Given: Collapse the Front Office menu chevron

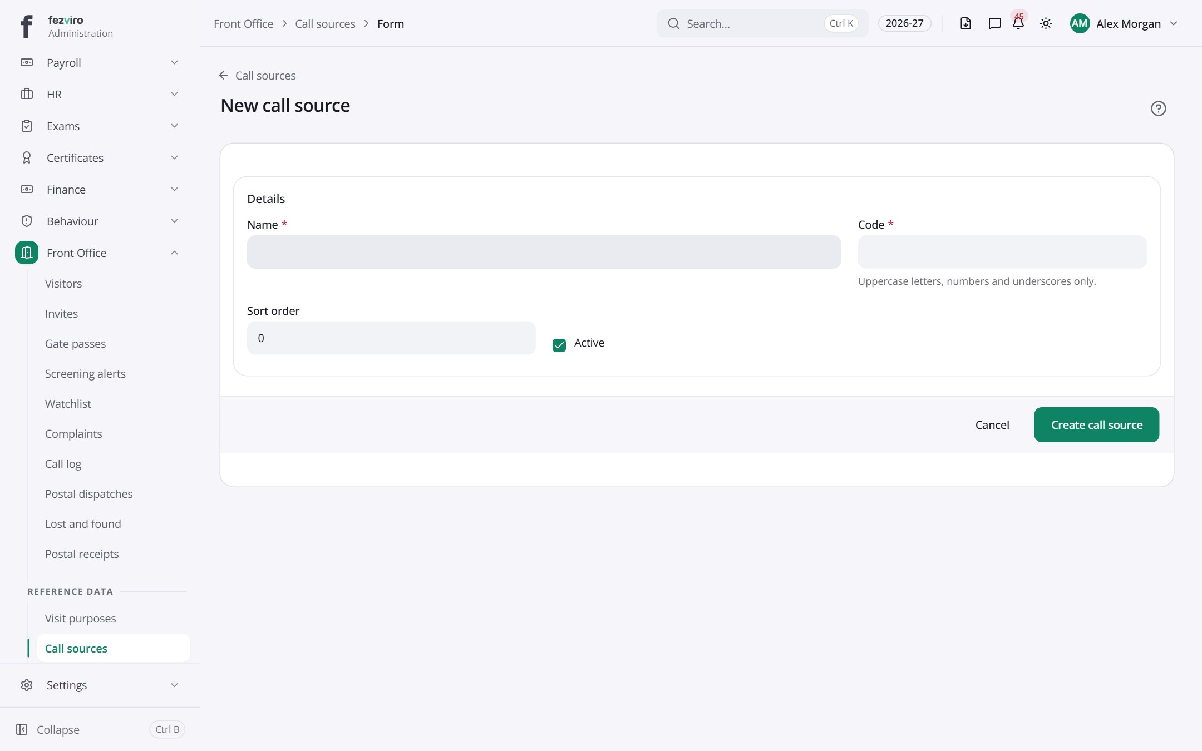Looking at the screenshot, I should (174, 253).
